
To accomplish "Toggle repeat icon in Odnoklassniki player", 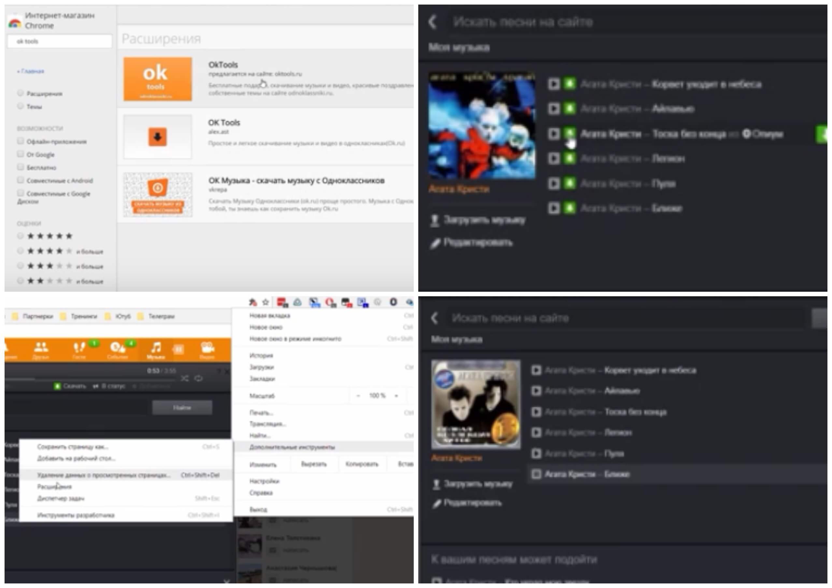I will [x=199, y=378].
